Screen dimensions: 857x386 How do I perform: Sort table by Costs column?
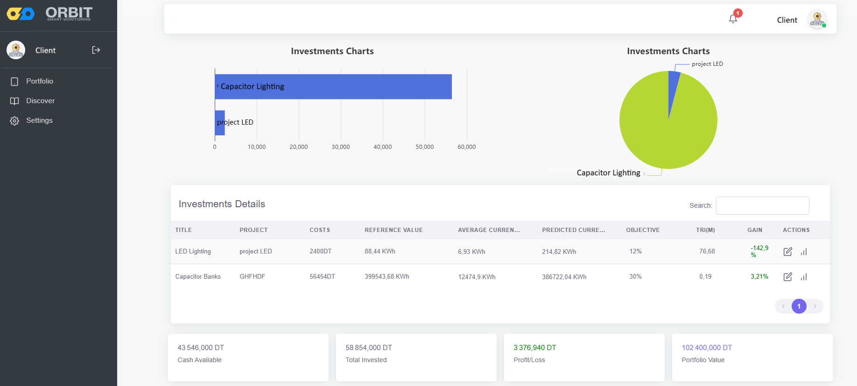(320, 230)
